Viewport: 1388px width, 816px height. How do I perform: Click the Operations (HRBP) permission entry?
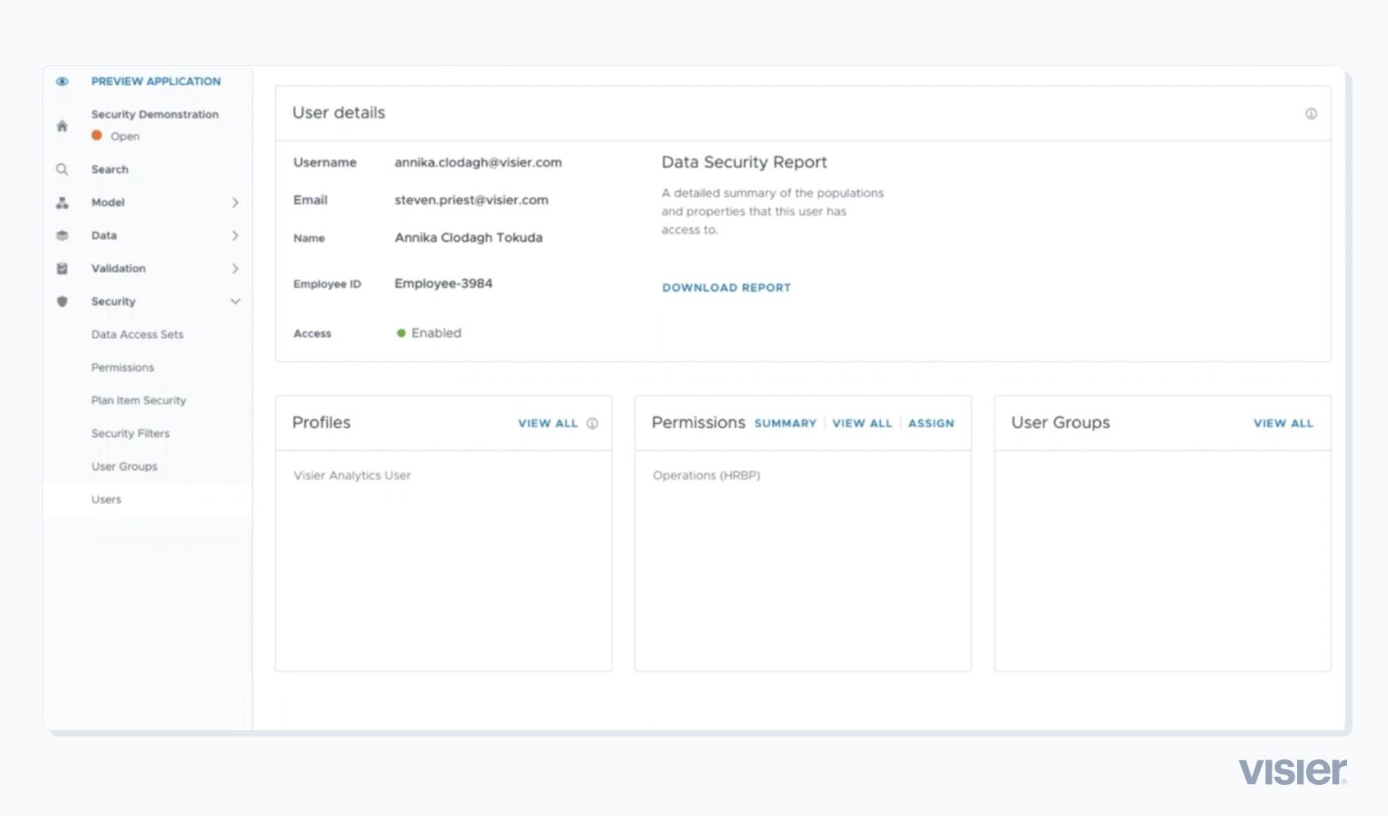click(x=706, y=475)
